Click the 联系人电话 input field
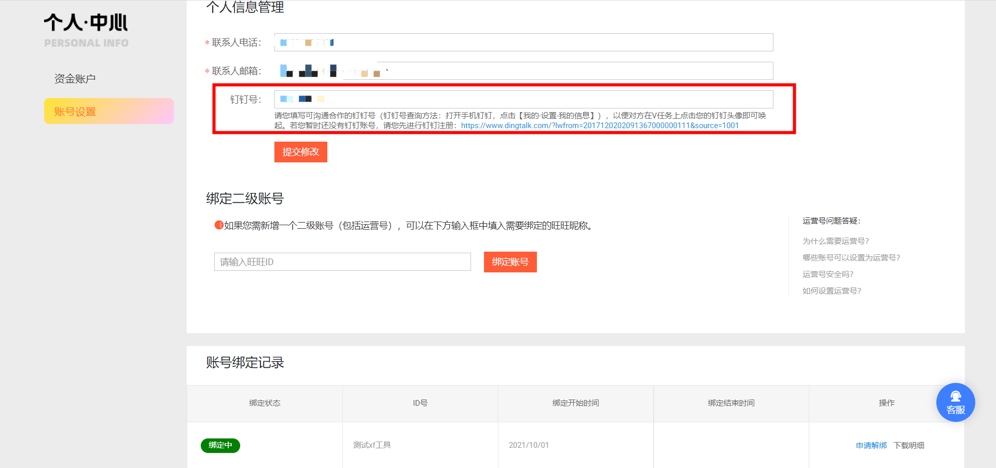This screenshot has width=996, height=468. (523, 43)
